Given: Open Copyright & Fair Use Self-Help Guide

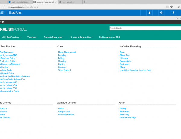Looking at the screenshot, I should point(15,76).
